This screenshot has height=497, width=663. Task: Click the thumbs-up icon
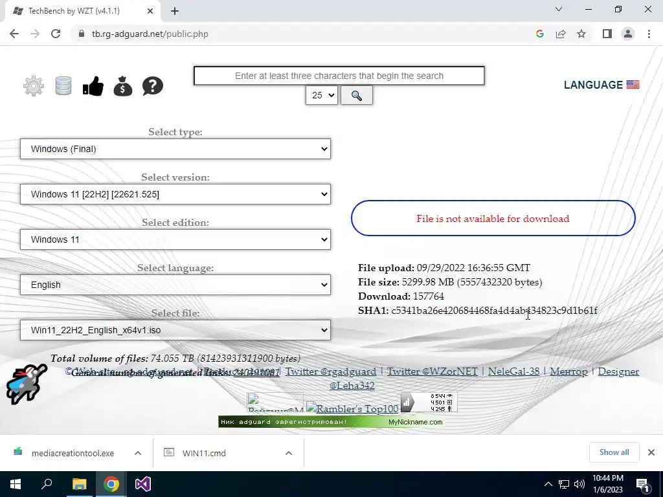pos(93,86)
